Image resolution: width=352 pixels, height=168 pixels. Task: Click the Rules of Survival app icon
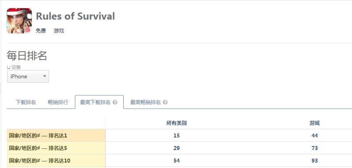(x=19, y=21)
